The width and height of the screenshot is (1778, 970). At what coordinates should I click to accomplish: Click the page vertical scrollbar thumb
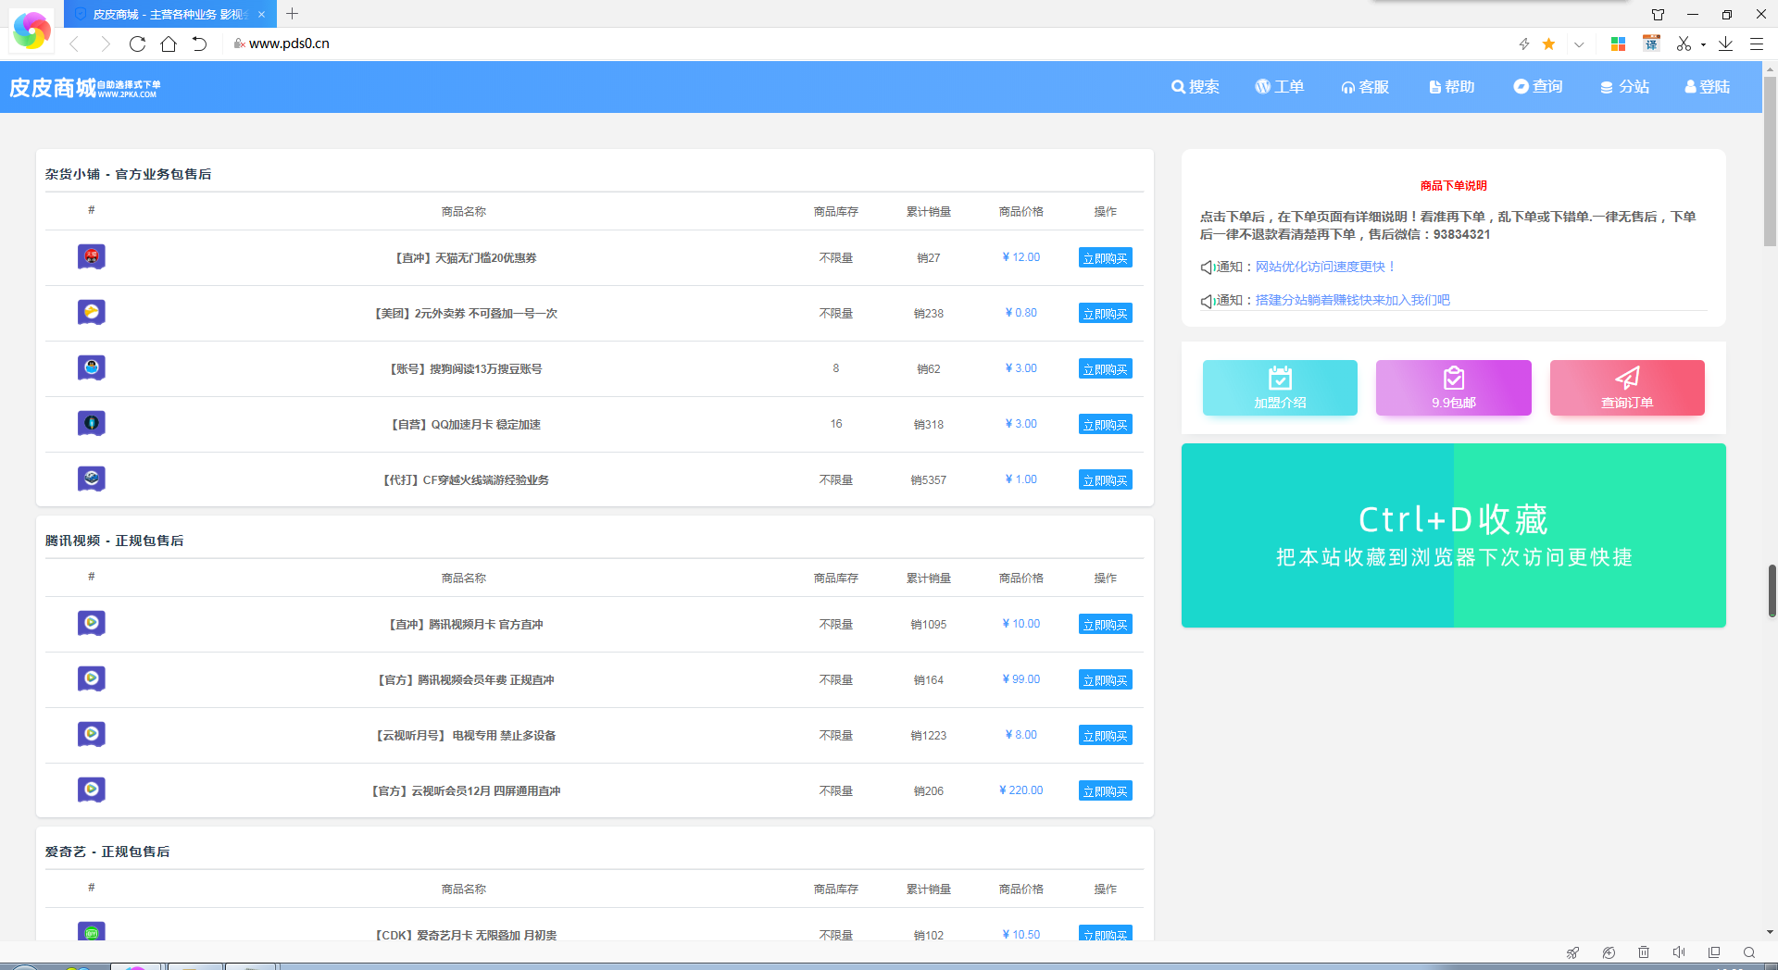point(1771,161)
